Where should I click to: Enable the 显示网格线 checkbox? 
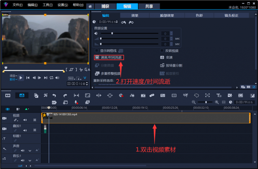[97, 51]
